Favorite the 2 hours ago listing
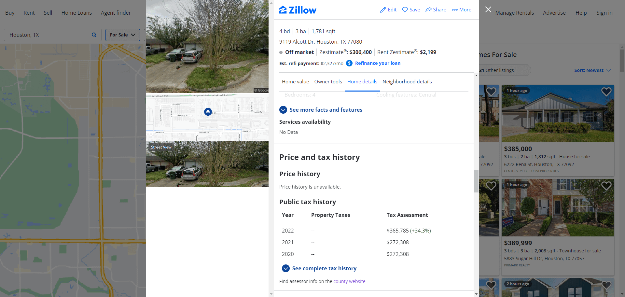This screenshot has width=625, height=297. pos(606,285)
